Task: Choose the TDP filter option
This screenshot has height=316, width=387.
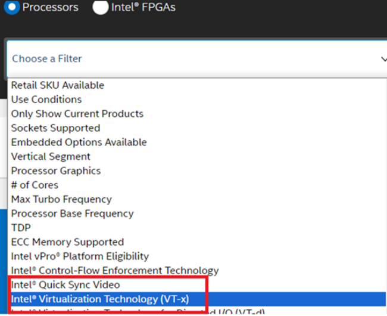Action: (21, 228)
